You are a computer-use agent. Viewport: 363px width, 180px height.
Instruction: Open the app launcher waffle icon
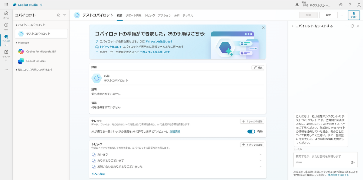(x=6, y=5)
